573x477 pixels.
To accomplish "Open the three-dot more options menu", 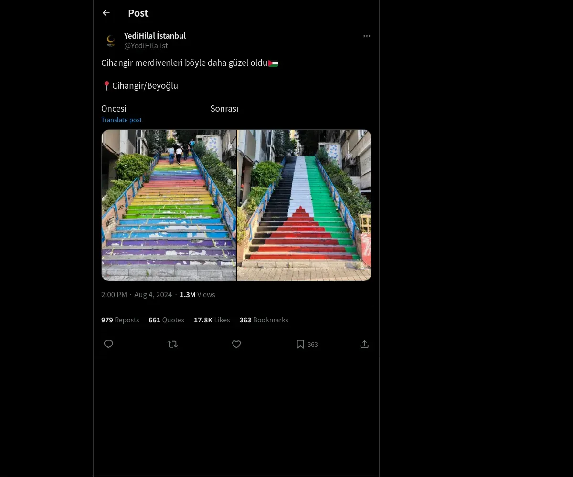I will click(367, 36).
